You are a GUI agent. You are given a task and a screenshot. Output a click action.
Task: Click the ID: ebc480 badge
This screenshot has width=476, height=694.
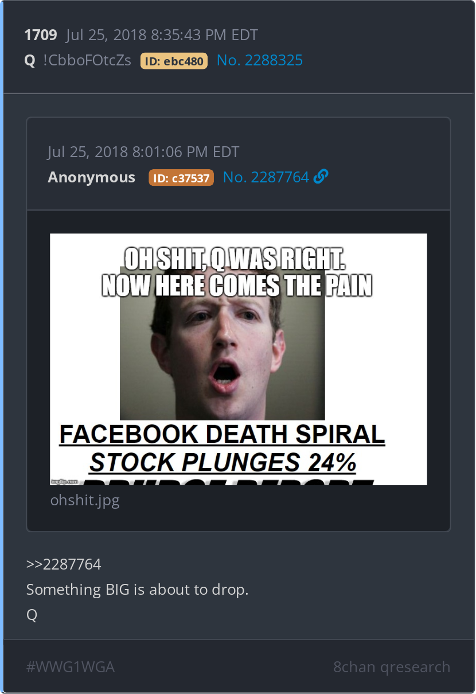pos(174,61)
